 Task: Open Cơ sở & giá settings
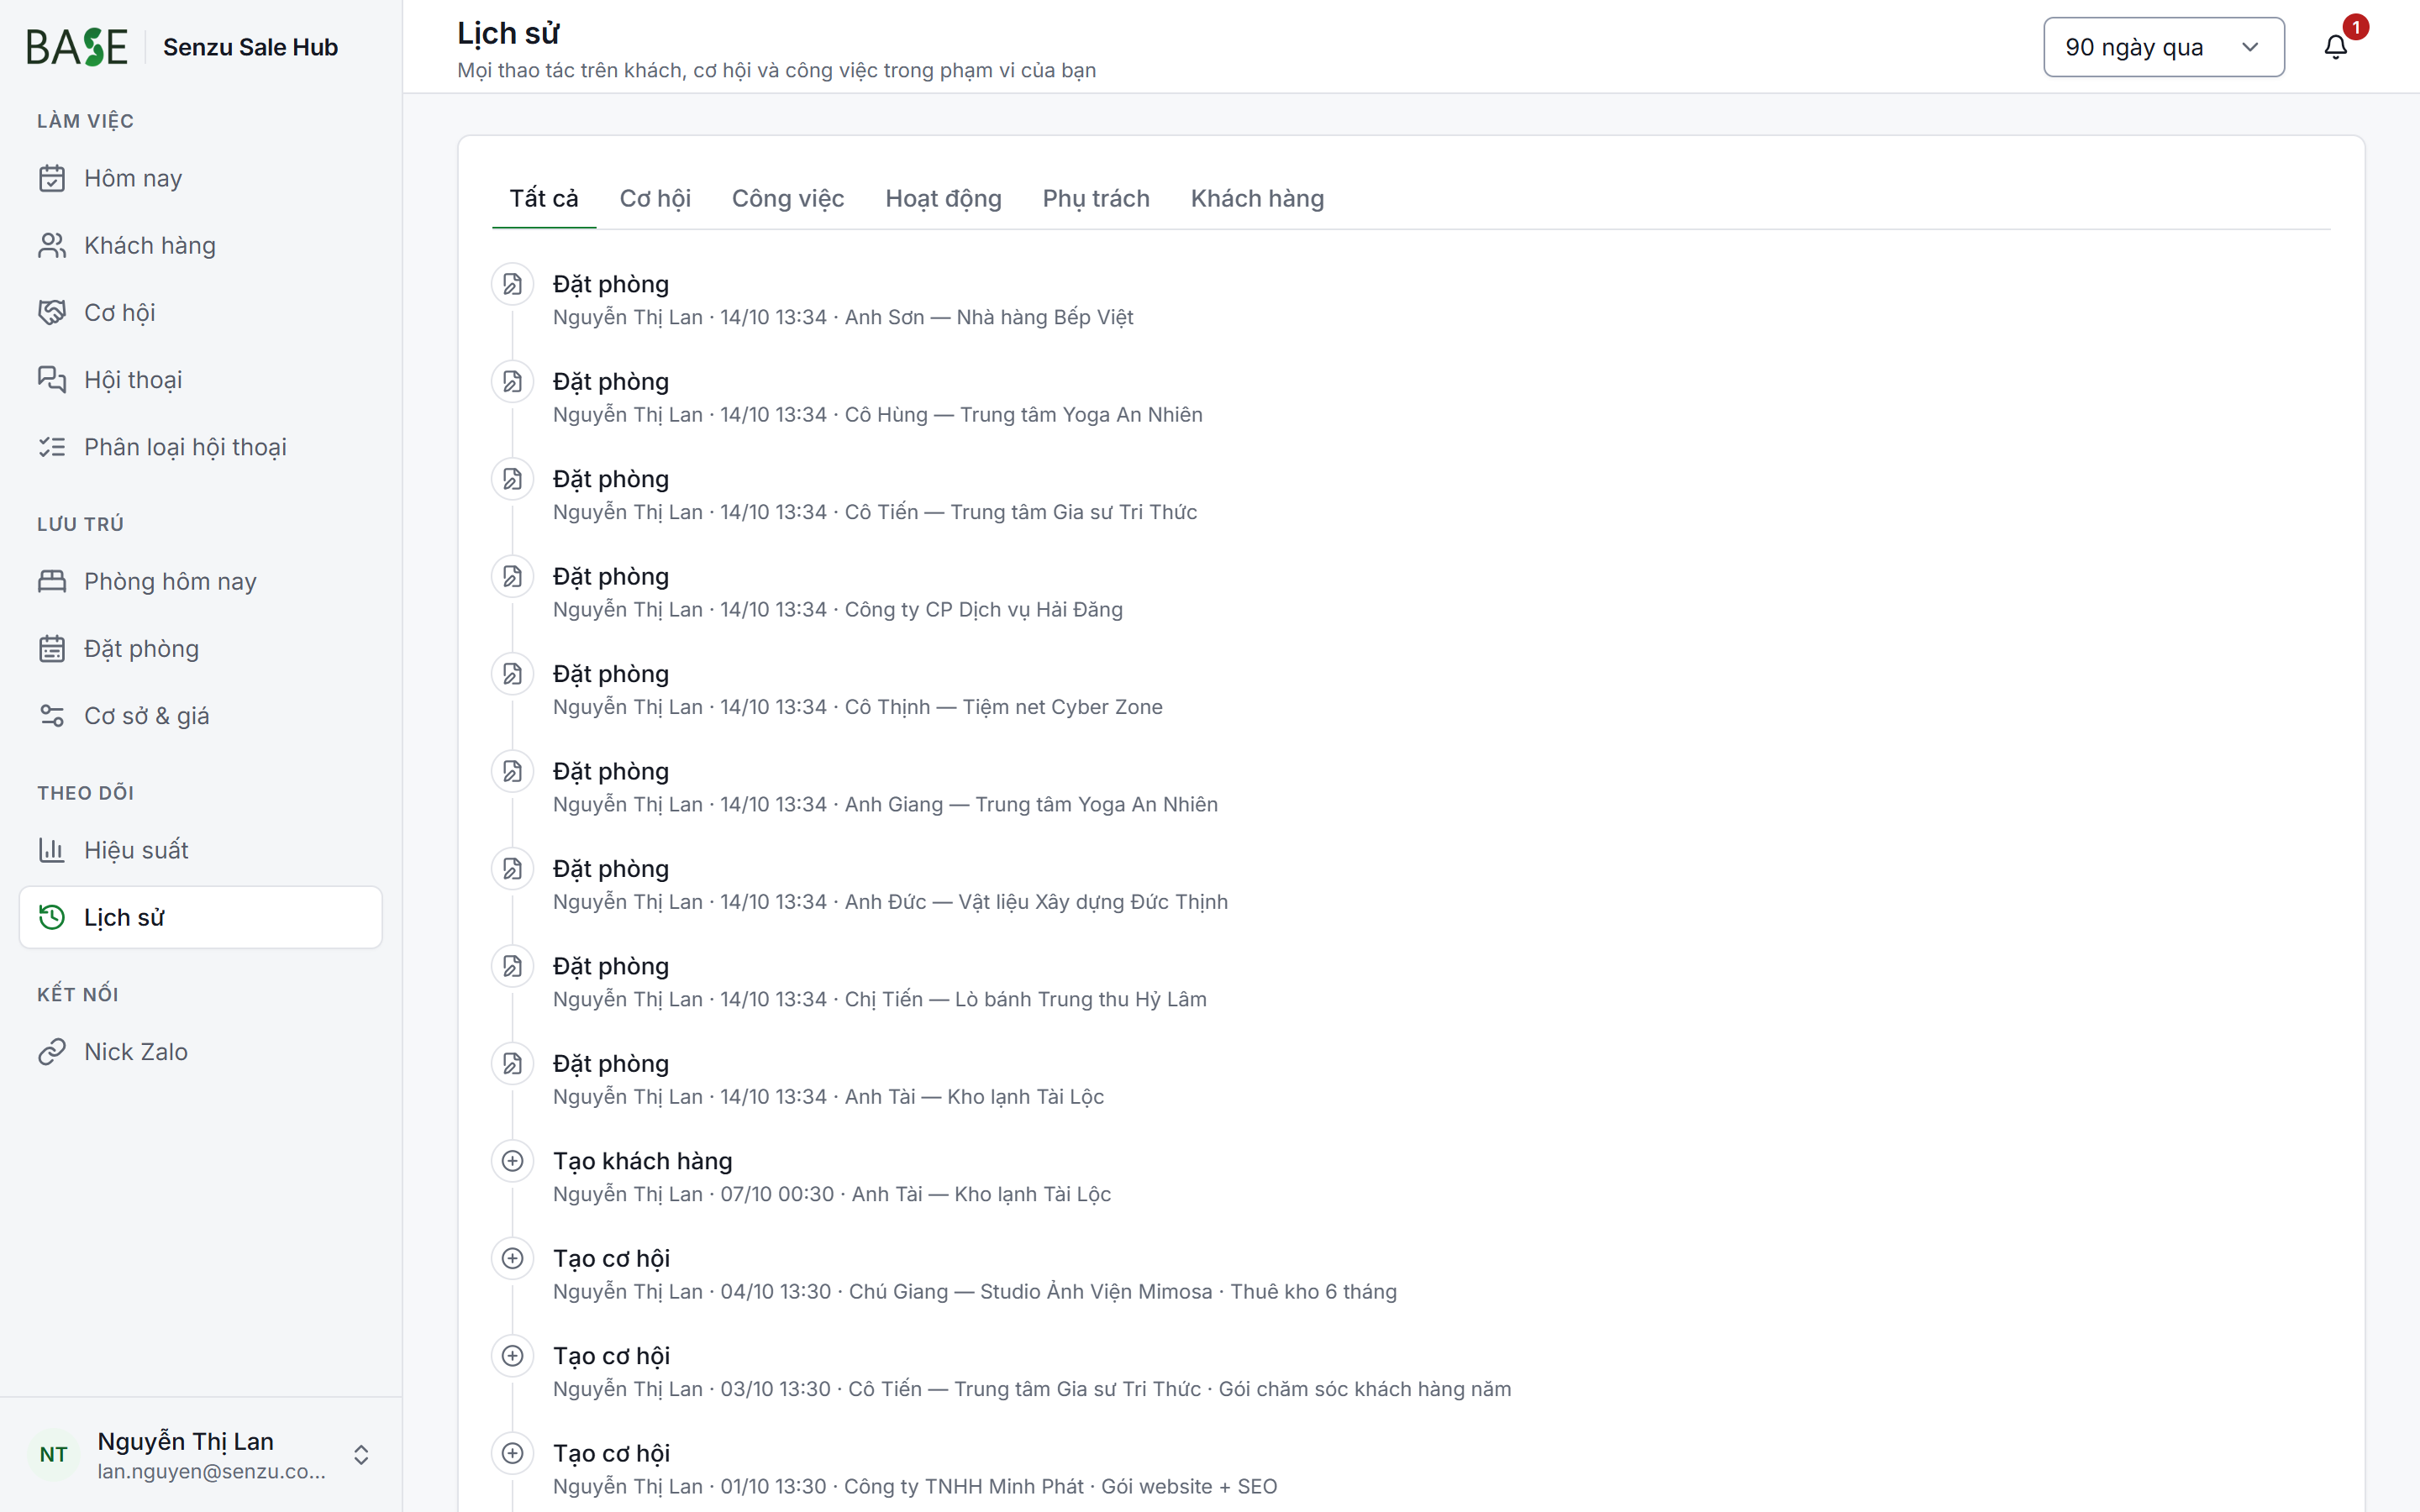click(x=200, y=715)
